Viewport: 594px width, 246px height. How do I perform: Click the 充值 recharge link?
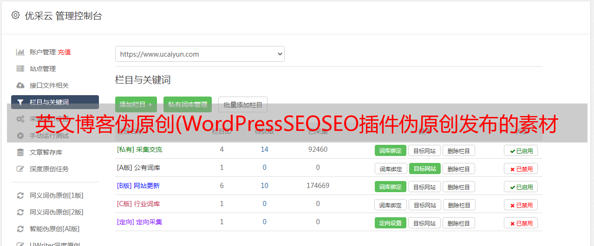coord(65,52)
